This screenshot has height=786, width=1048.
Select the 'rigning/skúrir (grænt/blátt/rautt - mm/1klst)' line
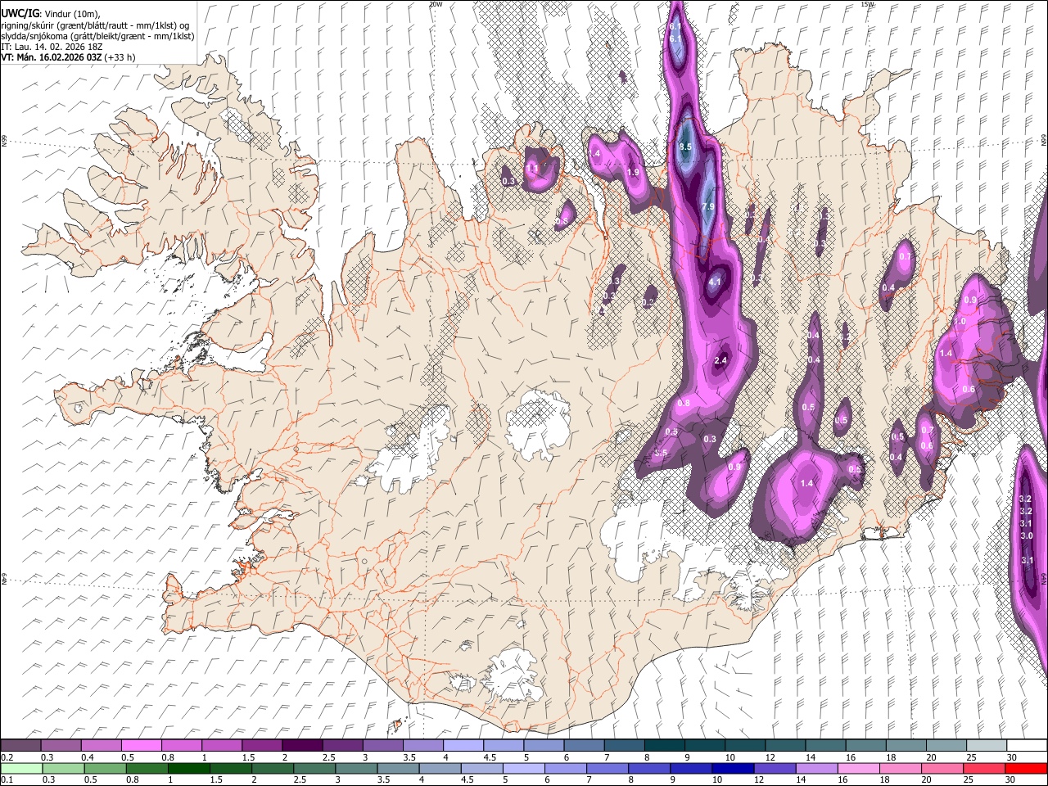point(95,25)
